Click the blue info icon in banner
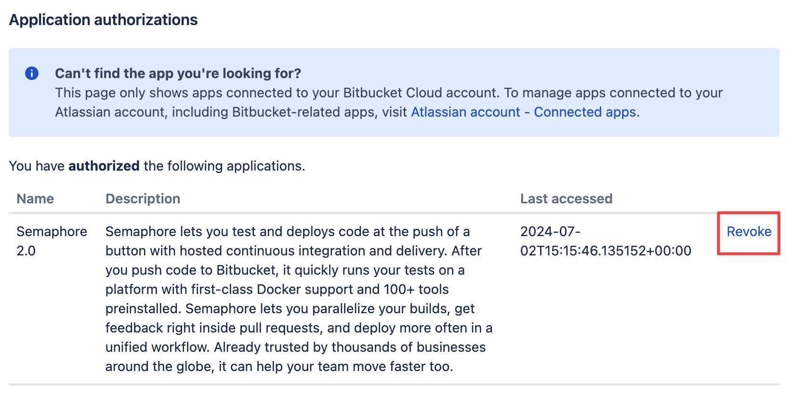This screenshot has width=793, height=399. (x=32, y=73)
